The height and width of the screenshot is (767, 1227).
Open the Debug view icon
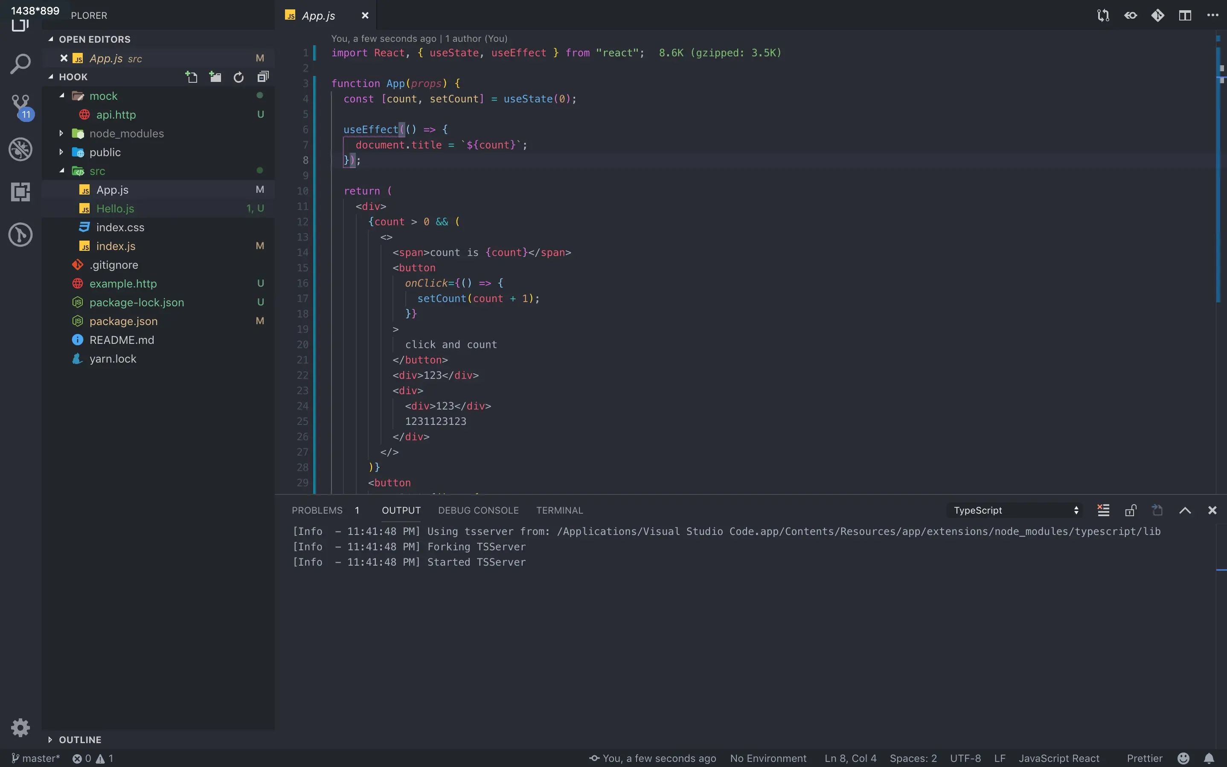pos(20,149)
